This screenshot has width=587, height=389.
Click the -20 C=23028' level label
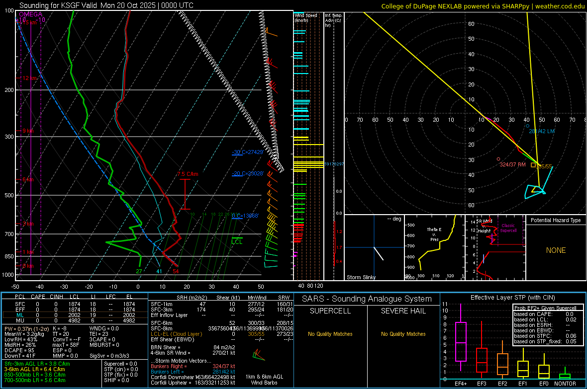247,173
